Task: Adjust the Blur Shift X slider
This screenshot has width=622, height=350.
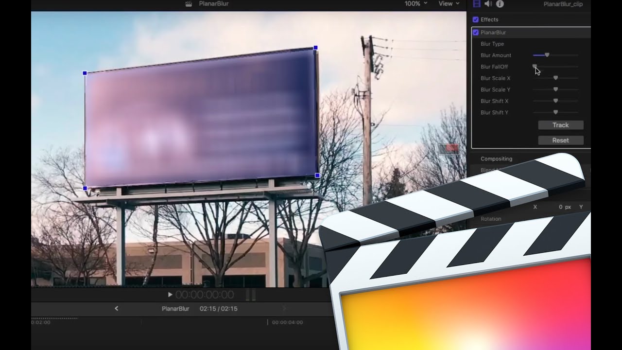Action: tap(555, 101)
